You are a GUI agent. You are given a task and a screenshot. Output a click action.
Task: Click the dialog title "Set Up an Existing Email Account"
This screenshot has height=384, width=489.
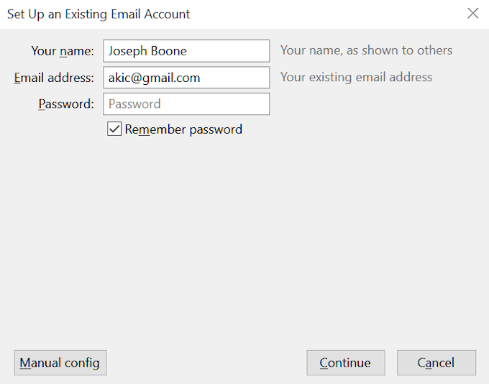coord(99,14)
